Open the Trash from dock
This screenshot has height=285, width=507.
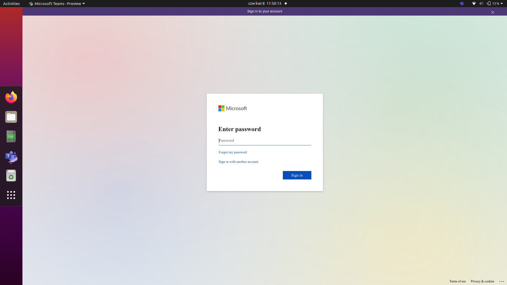(x=11, y=175)
